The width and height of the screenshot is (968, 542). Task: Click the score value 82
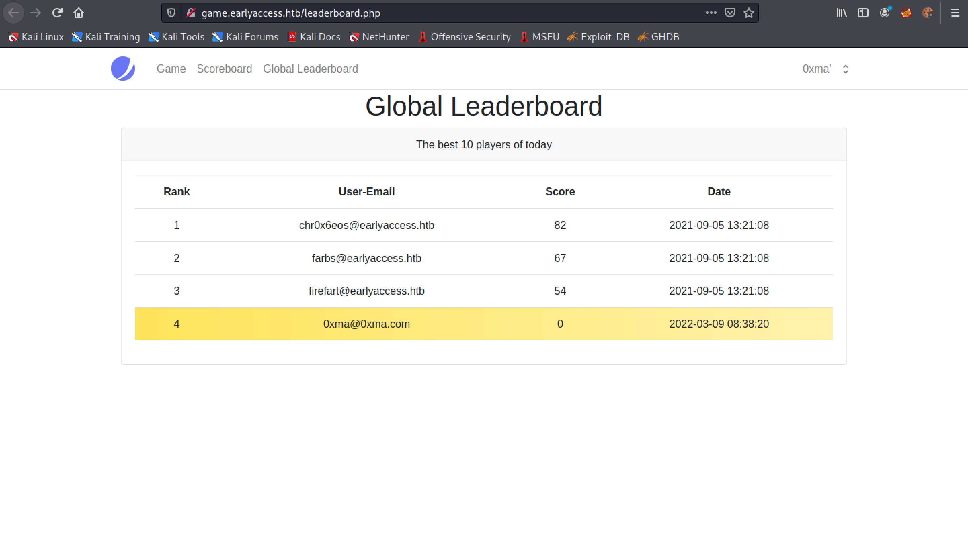point(560,225)
